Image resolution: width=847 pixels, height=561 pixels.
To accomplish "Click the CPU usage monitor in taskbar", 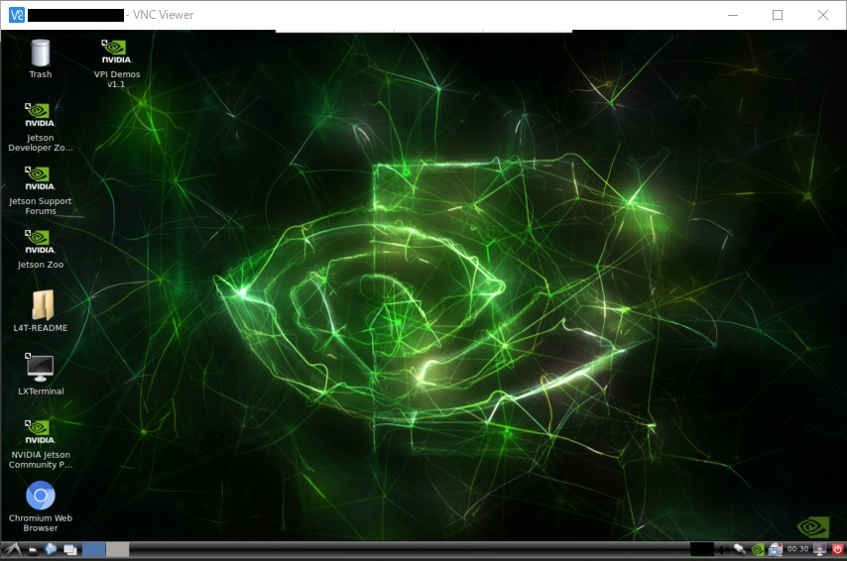I will click(x=701, y=550).
